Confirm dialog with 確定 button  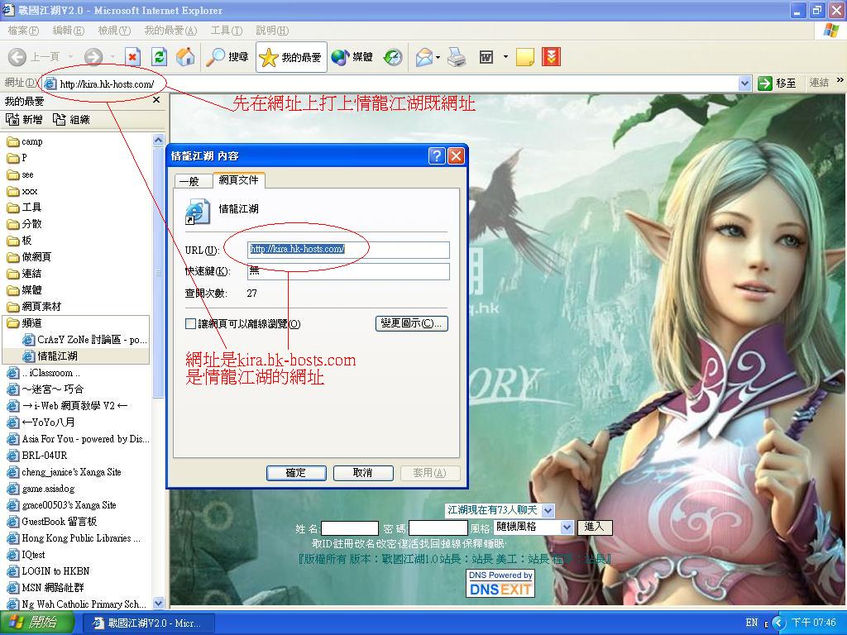(x=295, y=473)
